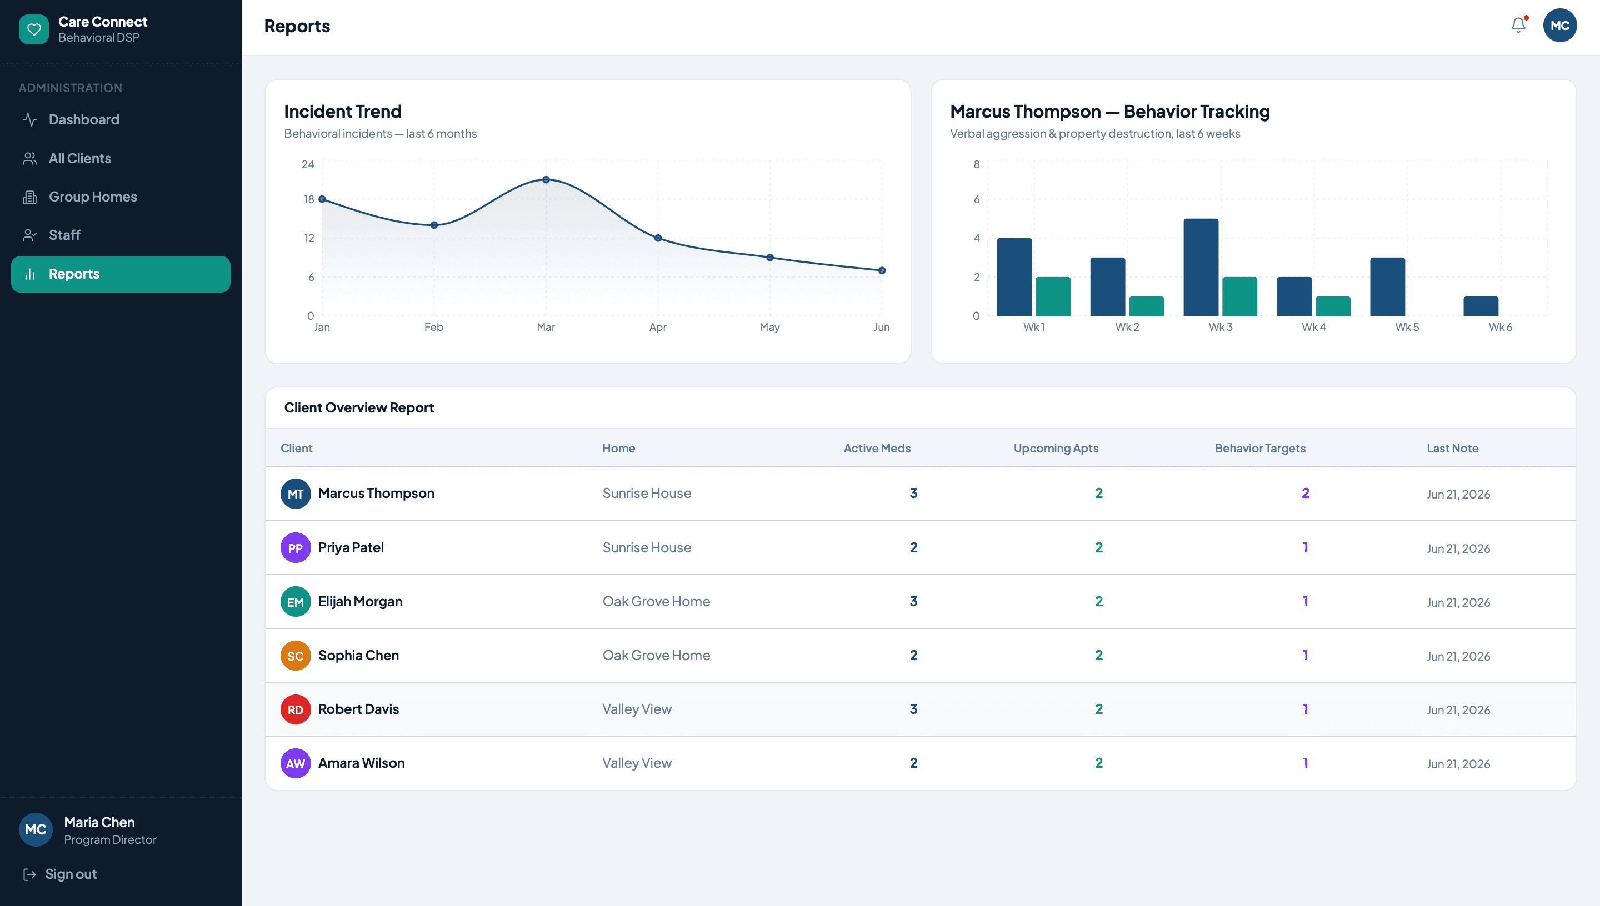The width and height of the screenshot is (1600, 906).
Task: Click the Wk 2 teal bar
Action: [1146, 306]
